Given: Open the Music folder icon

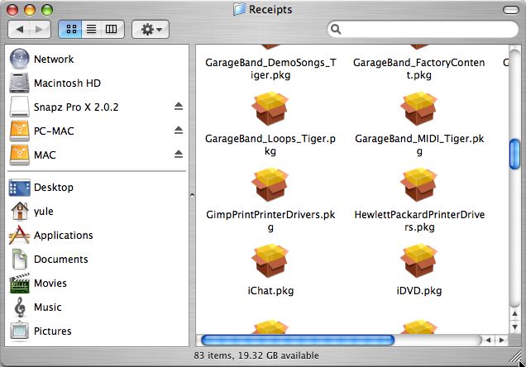Looking at the screenshot, I should click(20, 307).
